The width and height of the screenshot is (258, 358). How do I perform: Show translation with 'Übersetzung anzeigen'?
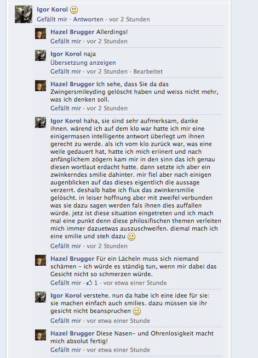click(x=83, y=63)
